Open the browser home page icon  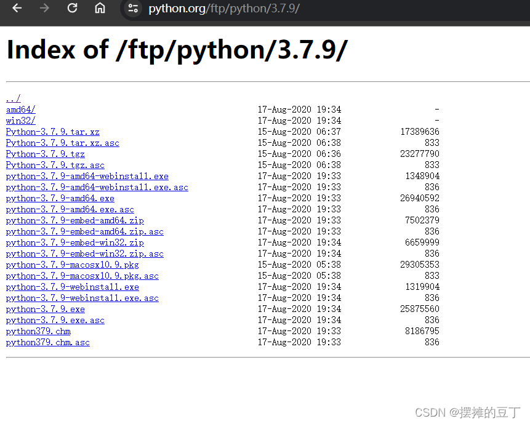(100, 9)
